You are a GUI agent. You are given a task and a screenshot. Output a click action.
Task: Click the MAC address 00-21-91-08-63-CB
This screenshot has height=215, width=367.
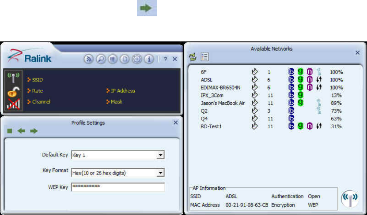(247, 205)
